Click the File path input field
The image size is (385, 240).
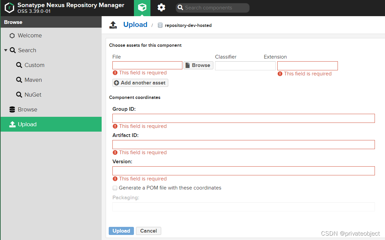(x=147, y=65)
